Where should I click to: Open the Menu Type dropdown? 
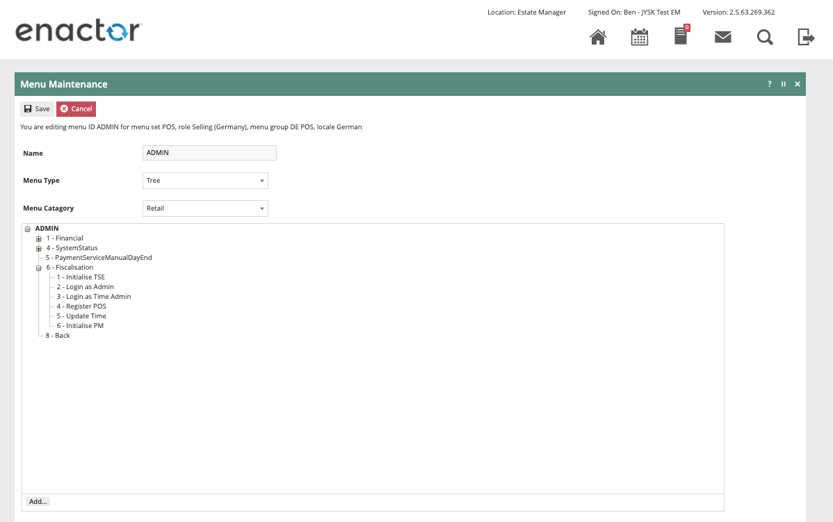(205, 181)
